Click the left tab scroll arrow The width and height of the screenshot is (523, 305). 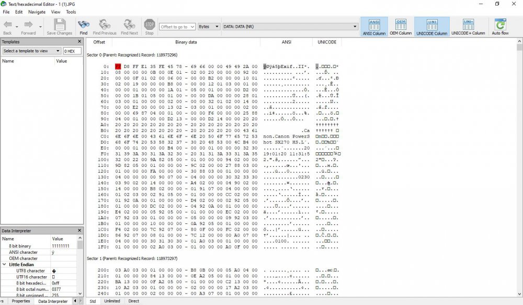tap(75, 301)
